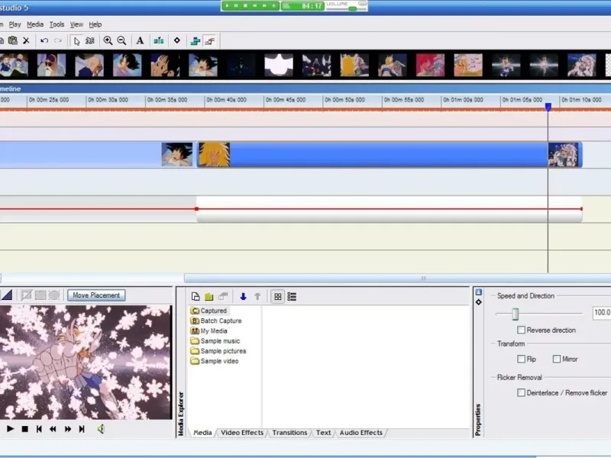The image size is (611, 458).
Task: Enable the Reverse direction checkbox
Action: pos(521,331)
